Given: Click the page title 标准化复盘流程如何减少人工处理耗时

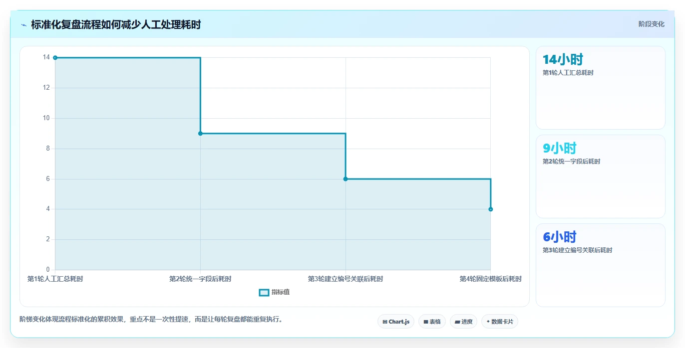Looking at the screenshot, I should (116, 24).
